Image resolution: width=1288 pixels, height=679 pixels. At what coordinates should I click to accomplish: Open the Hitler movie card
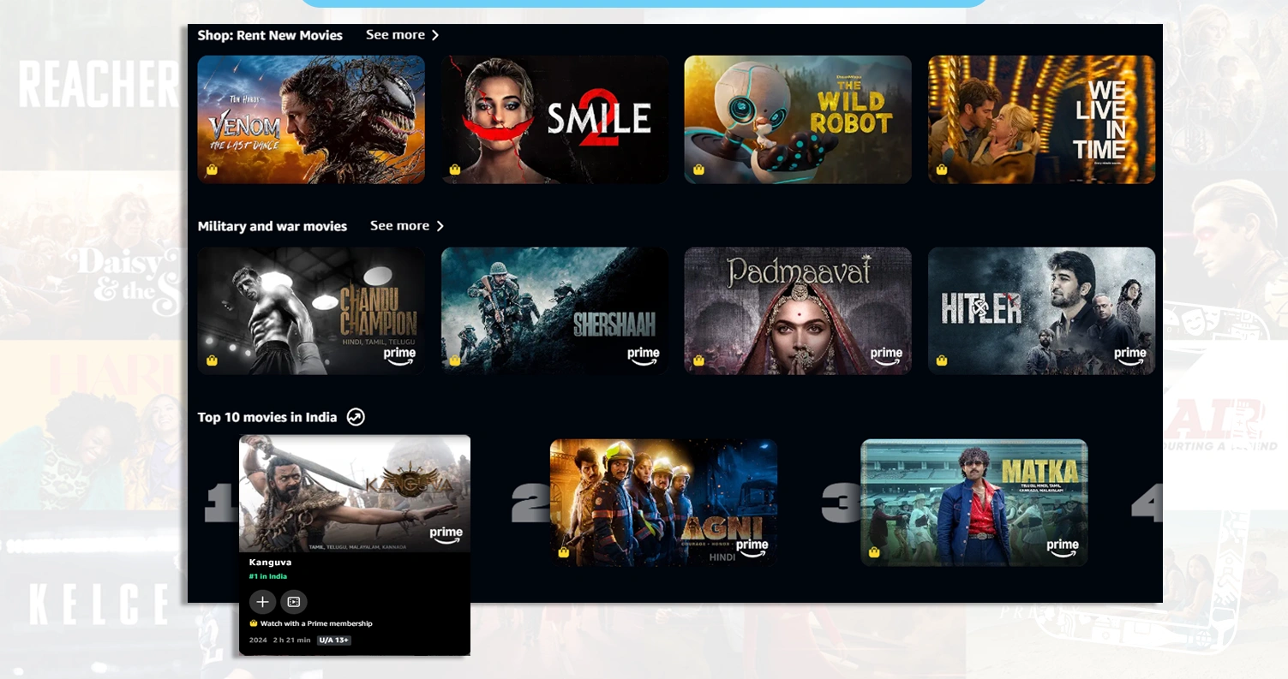click(x=1041, y=310)
